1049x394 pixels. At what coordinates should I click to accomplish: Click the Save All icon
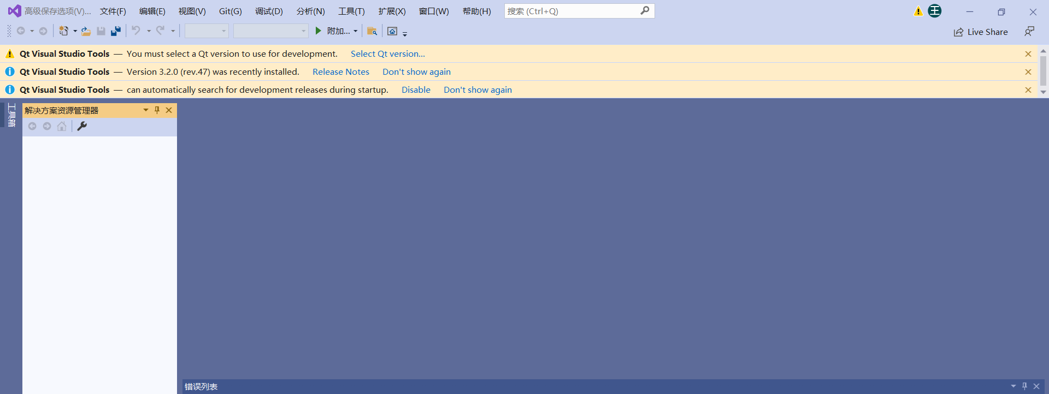pyautogui.click(x=116, y=31)
